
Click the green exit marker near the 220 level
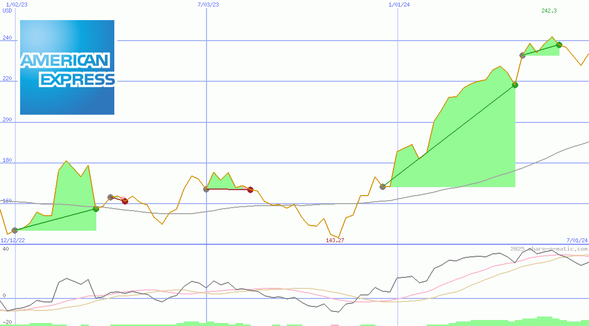[515, 85]
